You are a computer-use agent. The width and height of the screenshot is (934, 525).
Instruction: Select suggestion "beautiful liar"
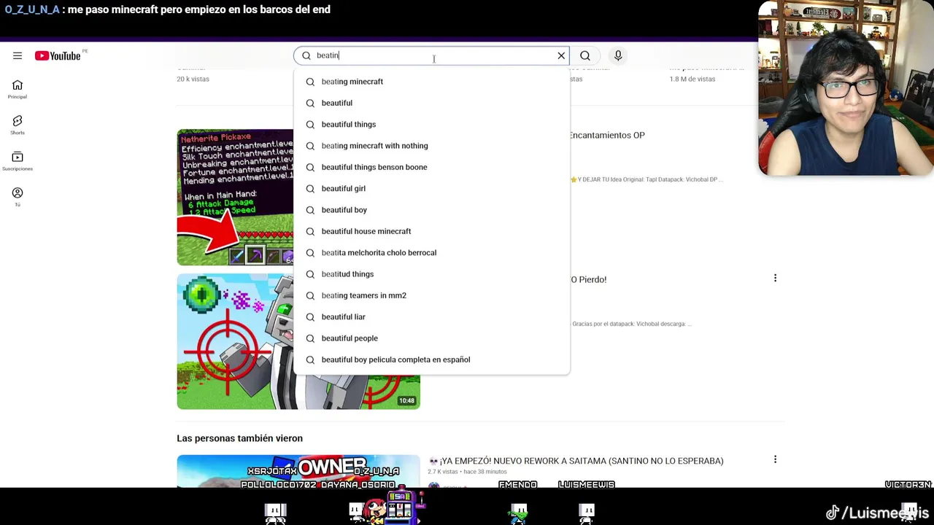coord(431,316)
